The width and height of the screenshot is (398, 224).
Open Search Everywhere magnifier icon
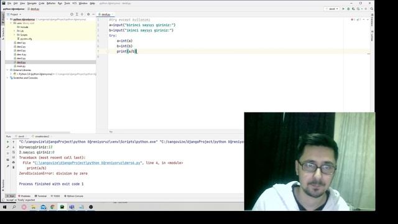click(372, 9)
